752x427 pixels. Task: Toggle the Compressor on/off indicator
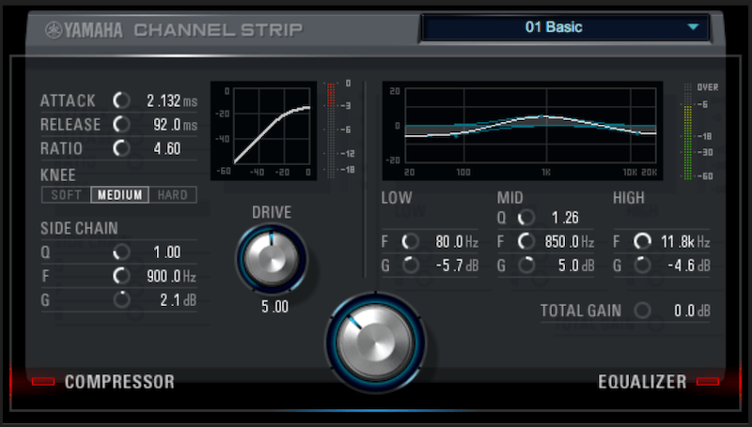pyautogui.click(x=42, y=382)
